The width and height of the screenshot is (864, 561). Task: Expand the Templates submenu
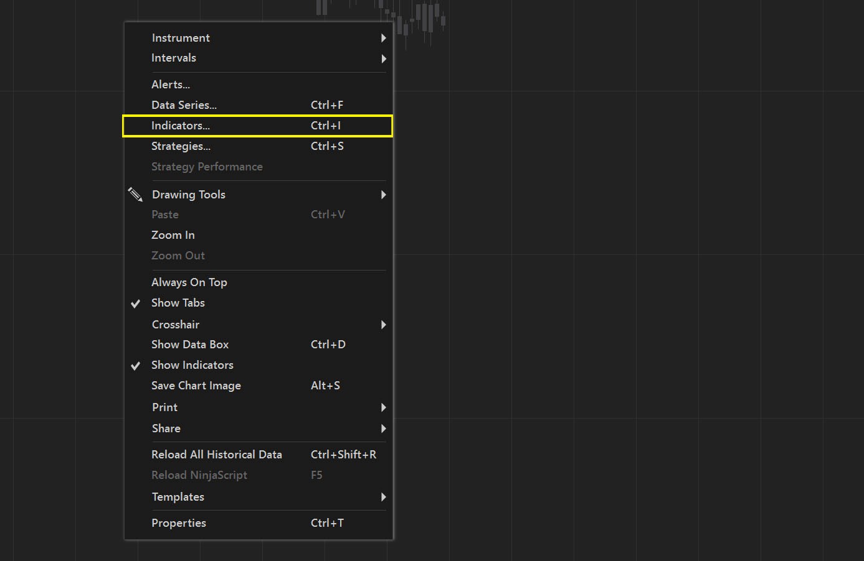(x=384, y=497)
